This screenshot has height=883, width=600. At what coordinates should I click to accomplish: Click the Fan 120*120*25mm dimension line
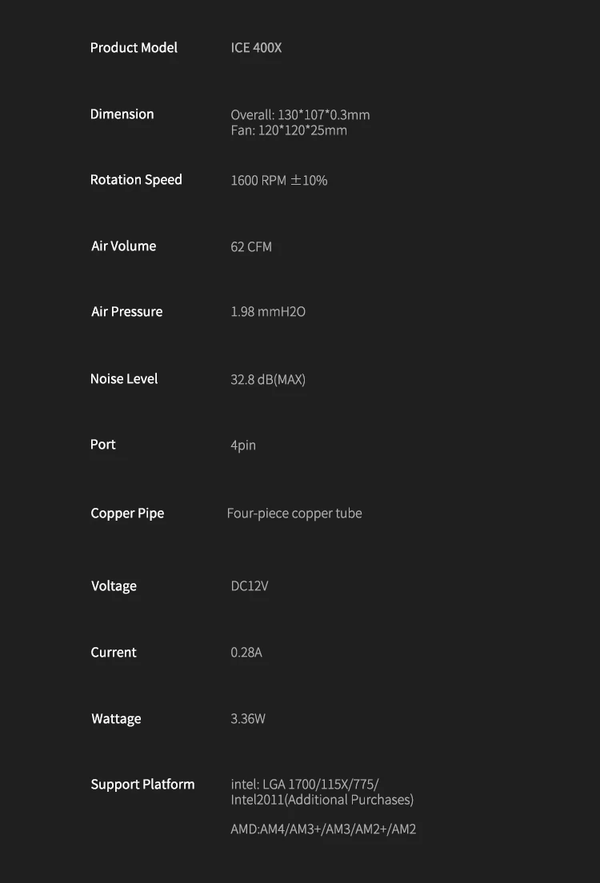coord(289,130)
